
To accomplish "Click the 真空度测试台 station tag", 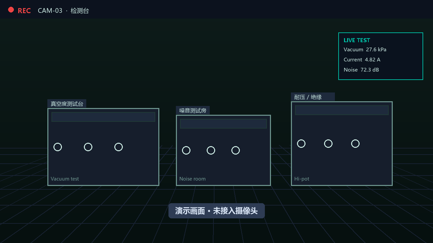I will 67,104.
